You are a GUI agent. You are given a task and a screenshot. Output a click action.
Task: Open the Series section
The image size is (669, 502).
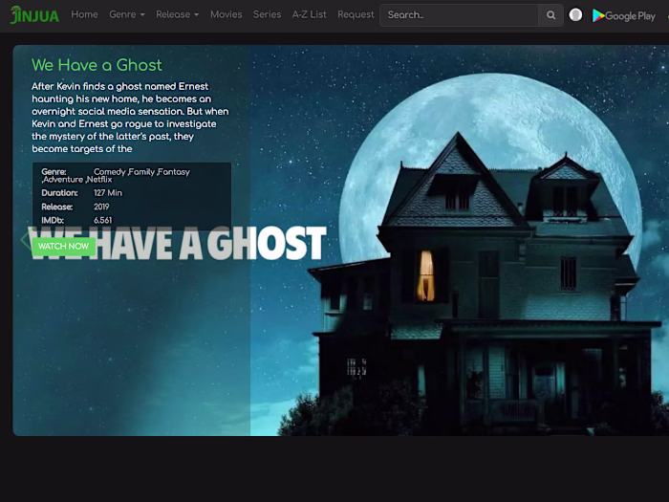[267, 14]
